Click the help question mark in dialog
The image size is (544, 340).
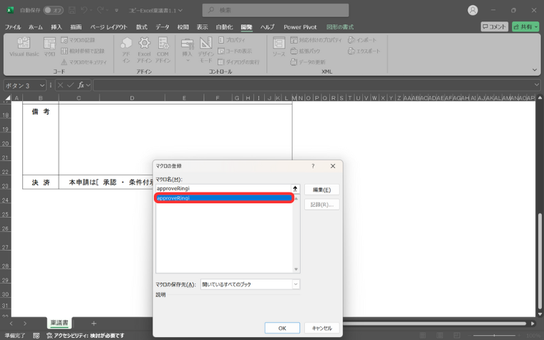313,166
